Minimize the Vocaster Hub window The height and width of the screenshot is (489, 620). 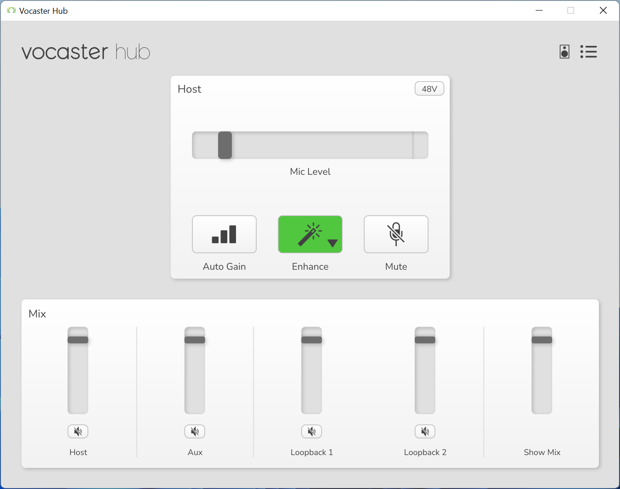pos(539,11)
